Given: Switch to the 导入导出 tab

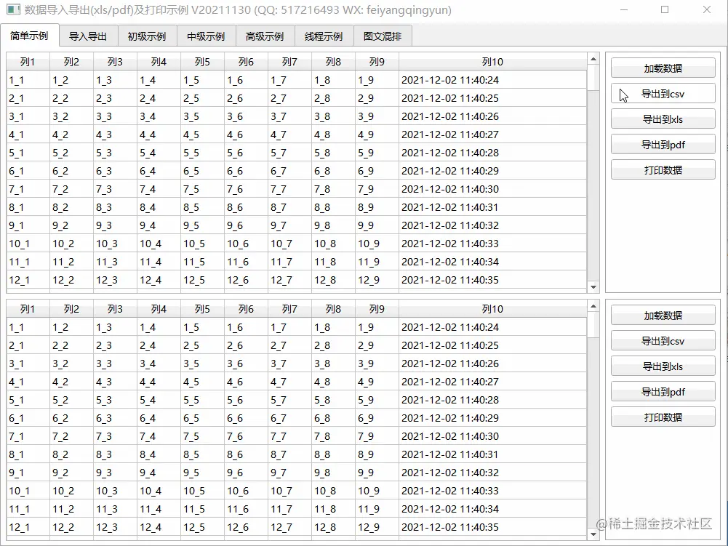Looking at the screenshot, I should [x=88, y=35].
